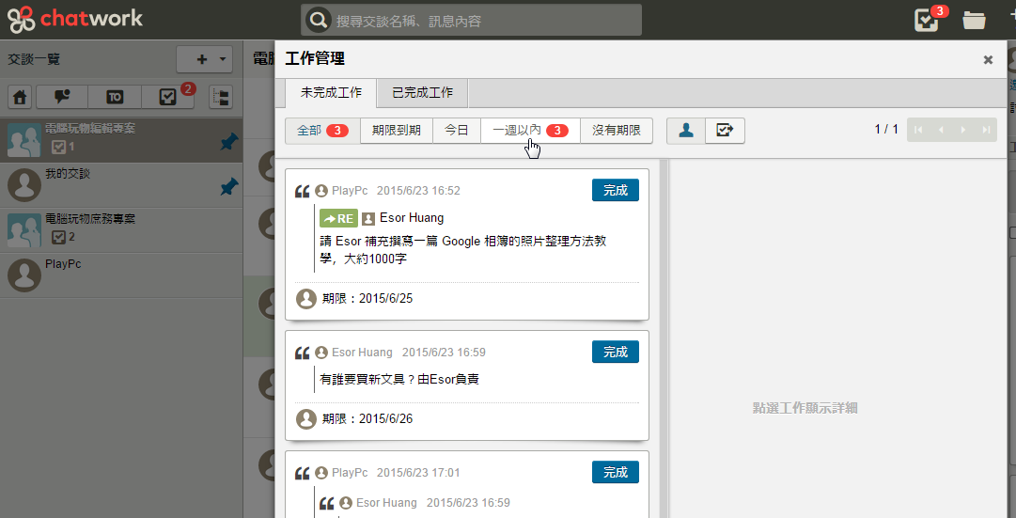This screenshot has width=1016, height=518.
Task: Close the 工作管理 dialog
Action: pos(988,59)
